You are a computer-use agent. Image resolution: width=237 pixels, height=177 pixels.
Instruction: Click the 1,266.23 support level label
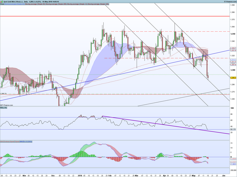point(3,93)
